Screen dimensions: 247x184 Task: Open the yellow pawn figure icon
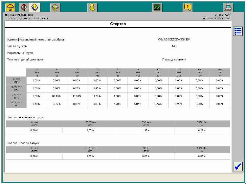(x=92, y=8)
